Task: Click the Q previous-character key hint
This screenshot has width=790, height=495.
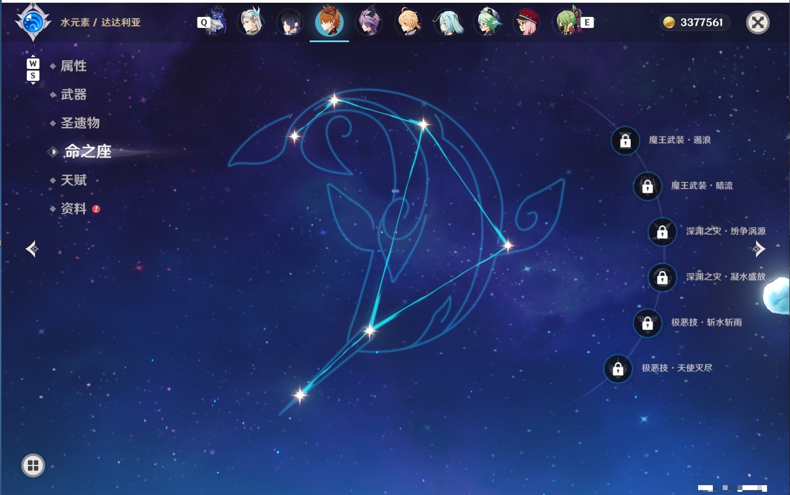Action: [204, 22]
